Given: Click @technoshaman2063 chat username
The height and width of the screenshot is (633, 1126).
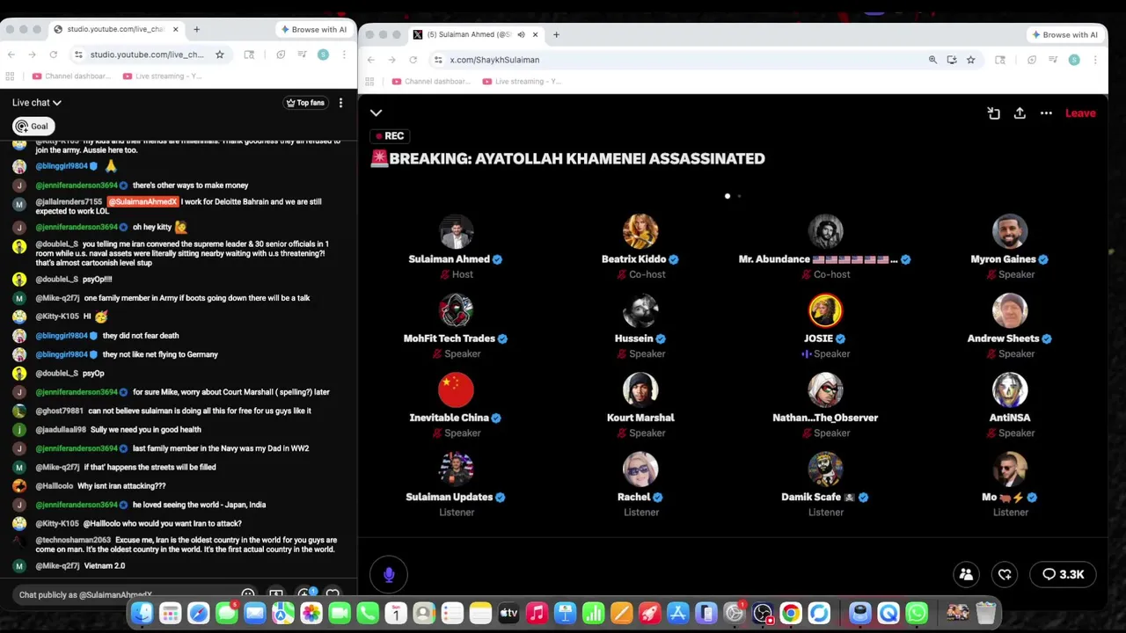Looking at the screenshot, I should pos(73,541).
